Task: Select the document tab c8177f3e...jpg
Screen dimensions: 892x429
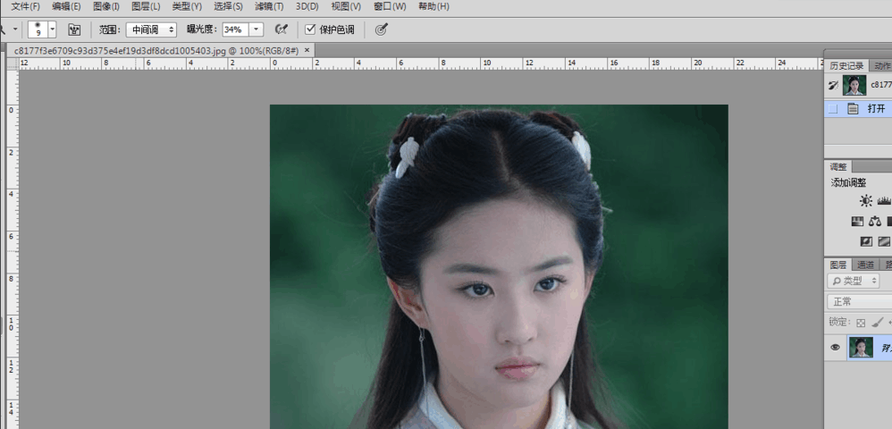Action: pos(156,51)
